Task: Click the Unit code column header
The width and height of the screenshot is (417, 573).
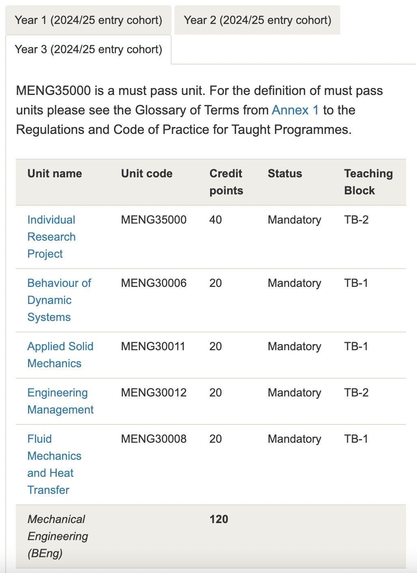Action: 147,174
